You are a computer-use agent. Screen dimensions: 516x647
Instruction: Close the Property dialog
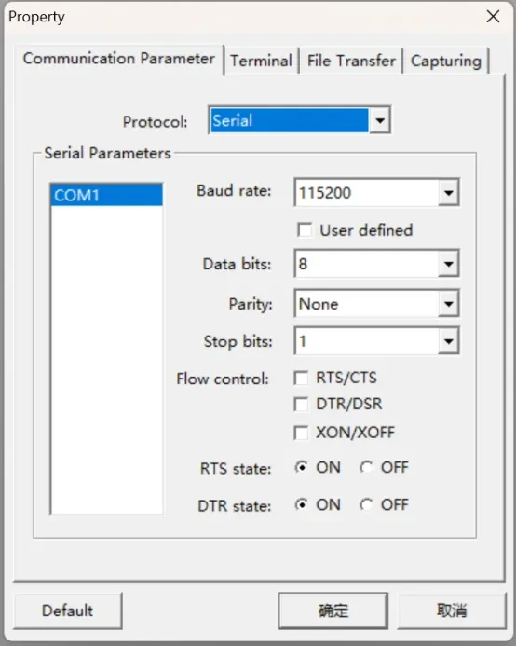493,17
